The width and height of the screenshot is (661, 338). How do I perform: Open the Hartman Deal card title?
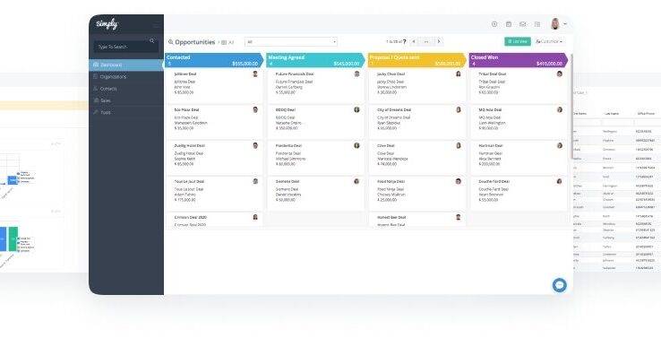coord(491,145)
